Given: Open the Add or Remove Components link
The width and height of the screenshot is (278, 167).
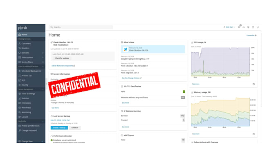Looking at the screenshot, I should coord(63,66).
